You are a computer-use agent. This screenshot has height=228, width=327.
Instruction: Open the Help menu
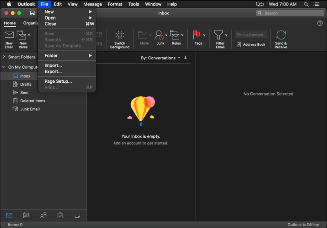click(172, 4)
